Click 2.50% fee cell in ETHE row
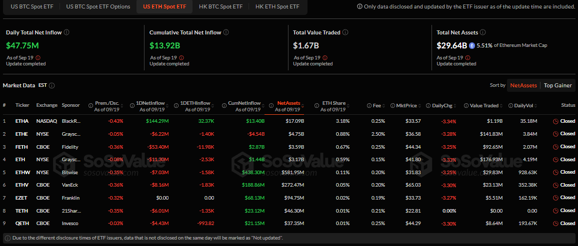Image resolution: width=578 pixels, height=246 pixels. (x=378, y=134)
